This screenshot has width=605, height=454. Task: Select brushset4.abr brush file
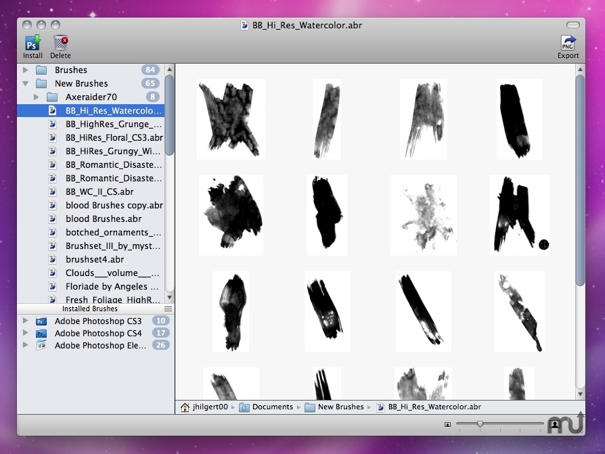coord(94,259)
